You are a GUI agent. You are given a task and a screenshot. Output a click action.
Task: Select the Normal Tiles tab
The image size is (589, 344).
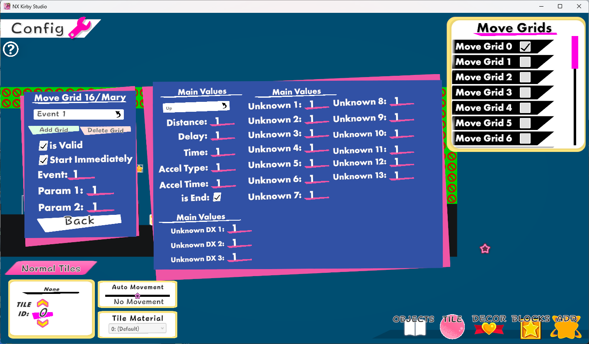[x=51, y=268]
